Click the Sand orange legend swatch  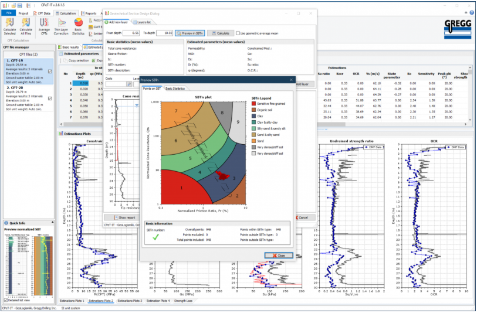(253, 141)
